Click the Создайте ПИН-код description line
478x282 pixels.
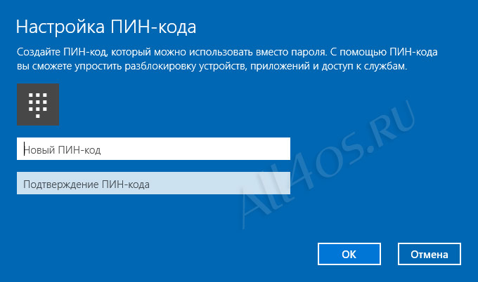tap(227, 53)
